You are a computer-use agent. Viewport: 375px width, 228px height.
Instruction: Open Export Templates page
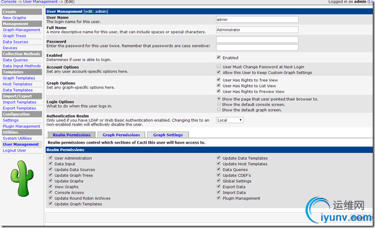pos(19,108)
